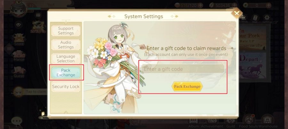
Task: Tap the eye visibility icon
Action: point(19,25)
